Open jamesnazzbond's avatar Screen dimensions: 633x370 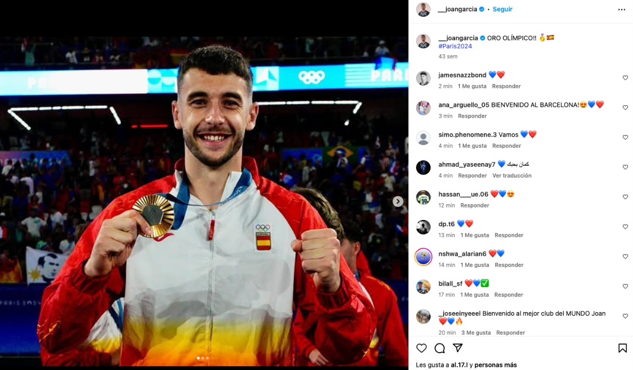pyautogui.click(x=424, y=78)
